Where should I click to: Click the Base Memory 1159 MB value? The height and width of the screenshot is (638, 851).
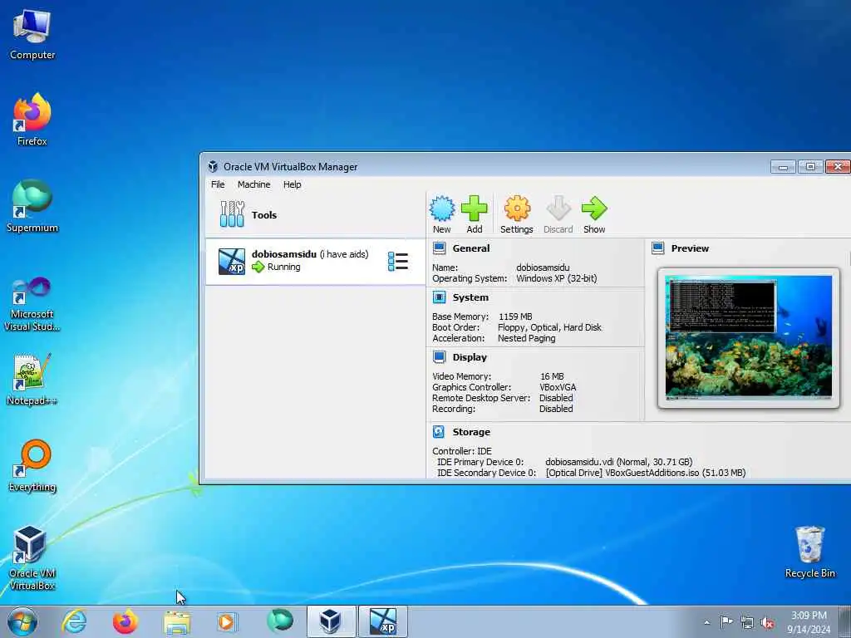[x=515, y=317]
